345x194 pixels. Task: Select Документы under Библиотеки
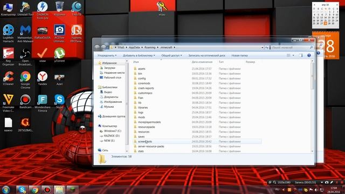pyautogui.click(x=111, y=97)
